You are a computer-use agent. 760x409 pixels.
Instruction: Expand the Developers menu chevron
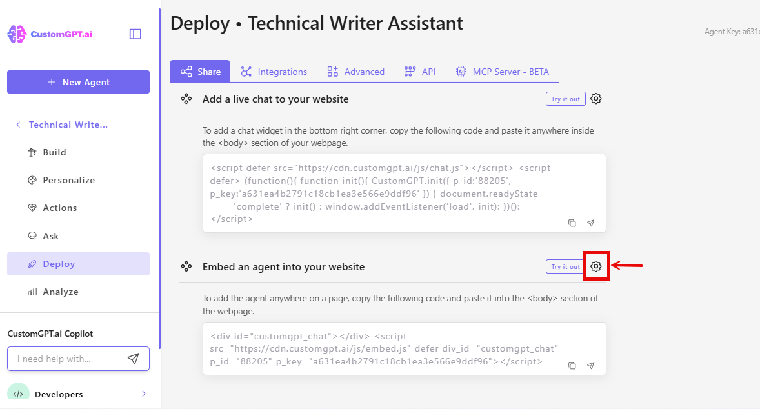[x=143, y=394]
